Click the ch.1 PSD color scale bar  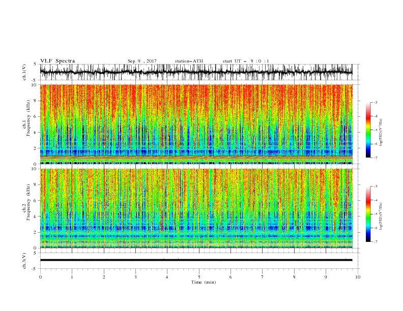(x=368, y=130)
